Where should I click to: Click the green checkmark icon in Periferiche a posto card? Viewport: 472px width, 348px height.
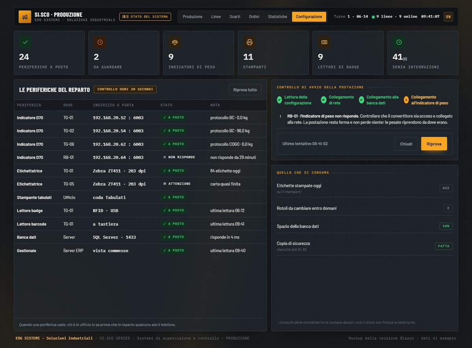point(25,42)
